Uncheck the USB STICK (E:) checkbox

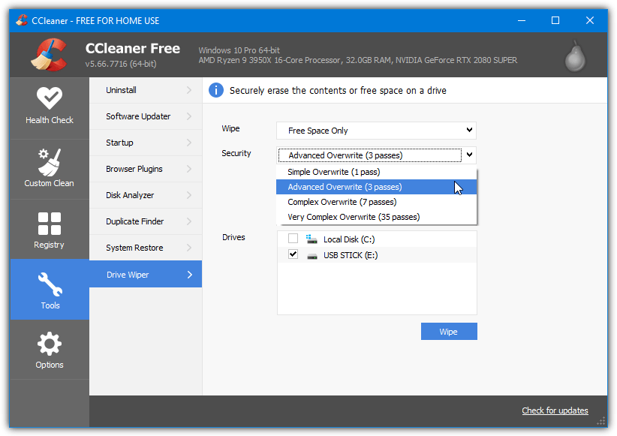point(293,254)
